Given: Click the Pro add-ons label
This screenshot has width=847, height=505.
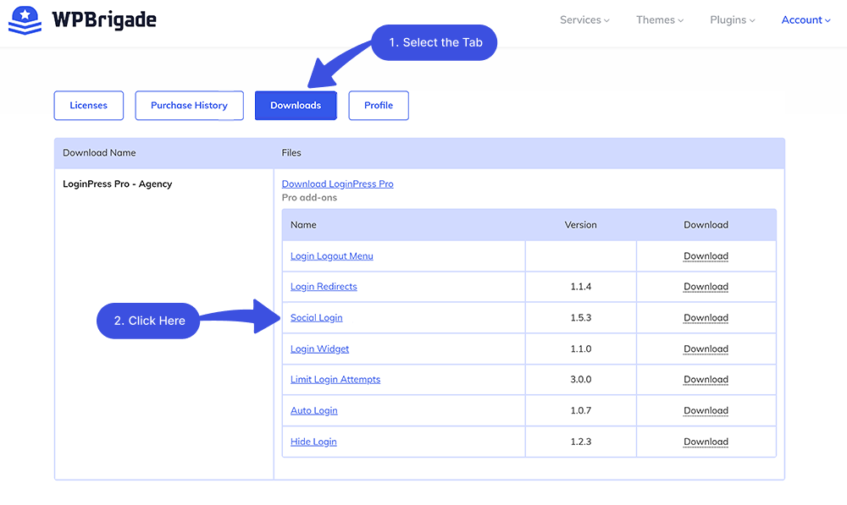Looking at the screenshot, I should click(309, 197).
